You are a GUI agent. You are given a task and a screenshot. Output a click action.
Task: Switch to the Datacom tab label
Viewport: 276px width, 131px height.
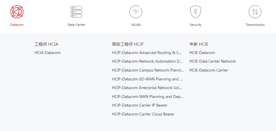coord(17,25)
